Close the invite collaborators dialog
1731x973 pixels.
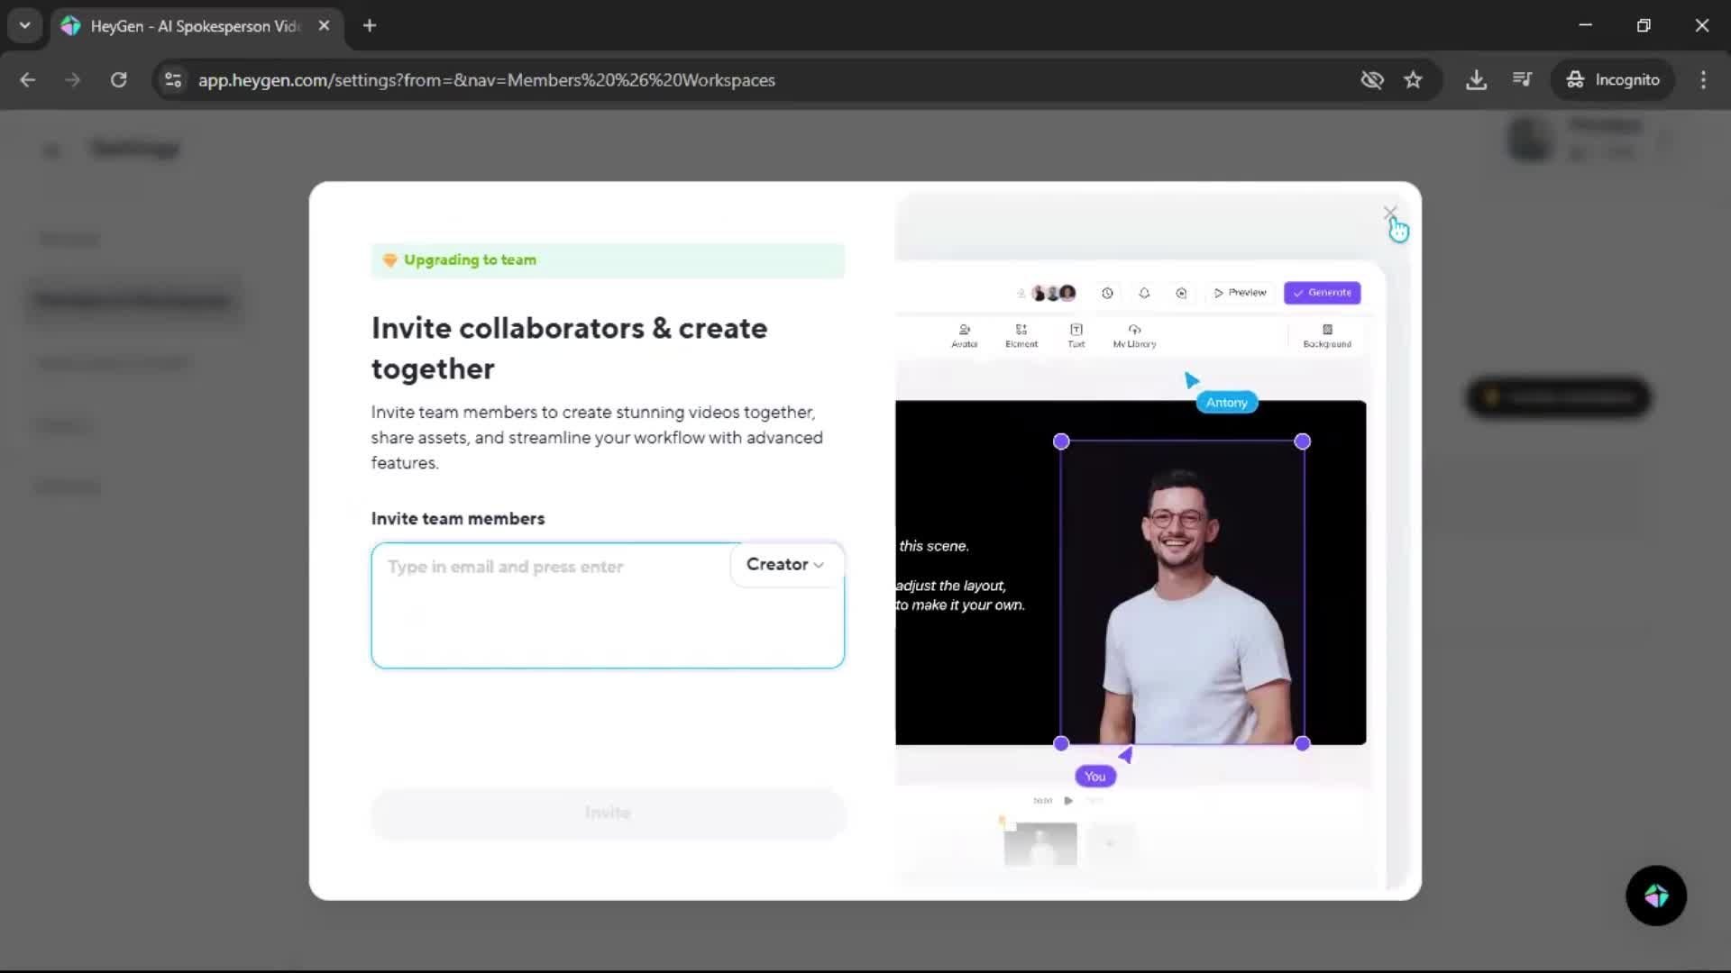point(1389,214)
